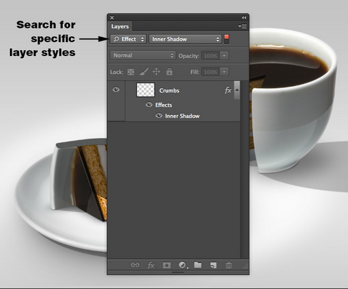Toggle Inner Shadow effect visibility
The image size is (348, 289).
[159, 115]
